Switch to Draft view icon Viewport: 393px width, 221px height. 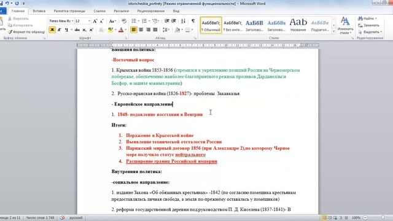click(x=346, y=218)
